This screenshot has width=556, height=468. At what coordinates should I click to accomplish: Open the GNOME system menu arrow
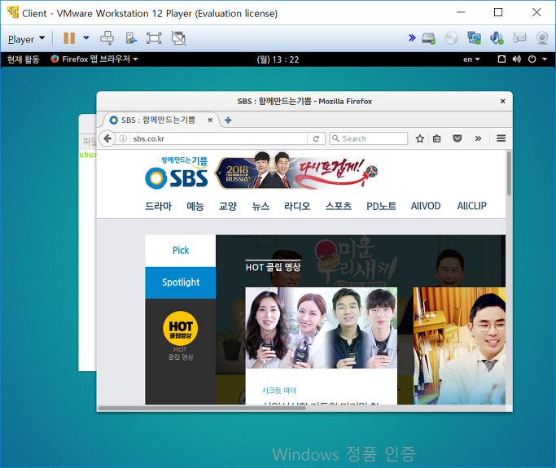[545, 59]
